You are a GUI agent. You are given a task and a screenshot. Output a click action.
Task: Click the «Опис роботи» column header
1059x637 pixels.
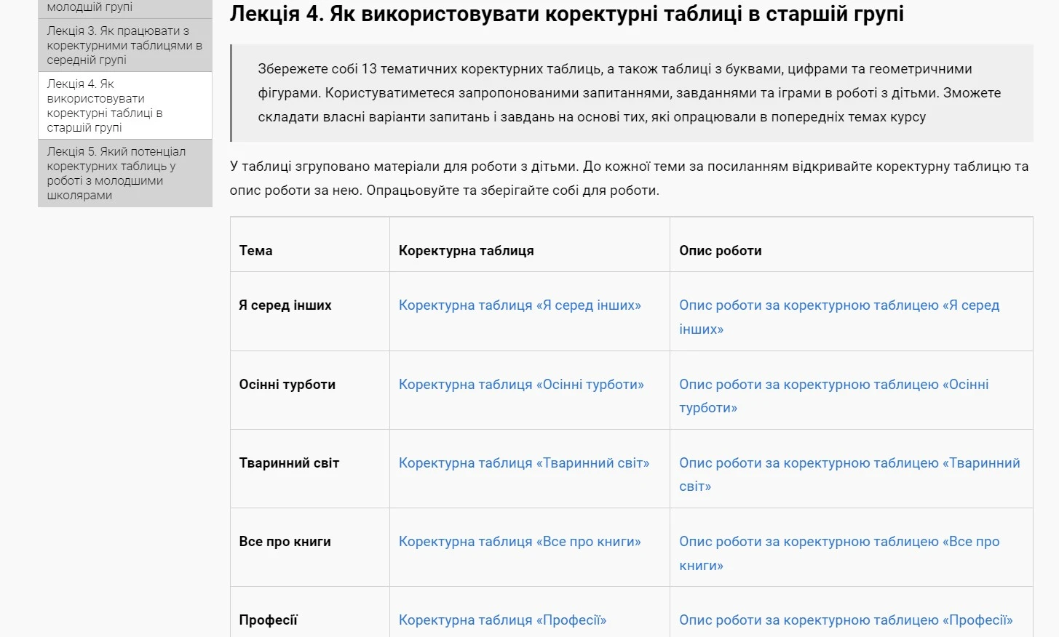click(x=720, y=250)
